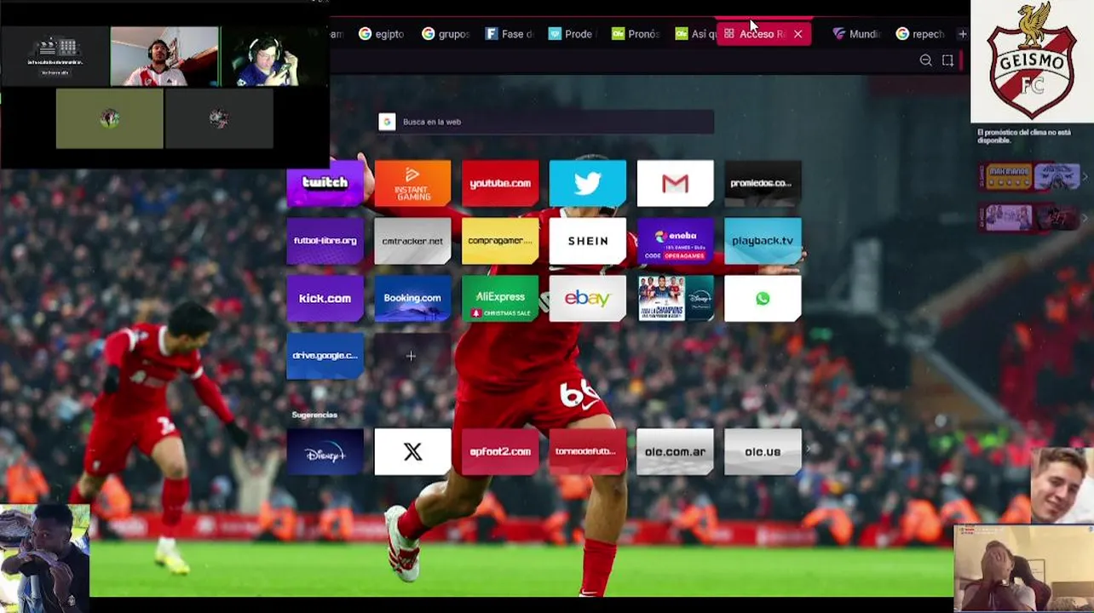
Task: Switch to the egipto browser tab
Action: (381, 34)
